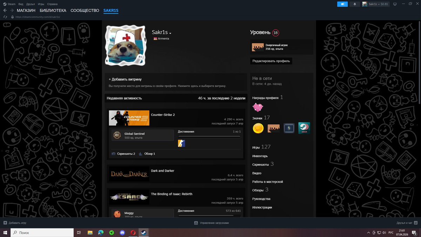Click the camera icon next to Скриншоты 2
This screenshot has width=421, height=237.
pos(113,154)
